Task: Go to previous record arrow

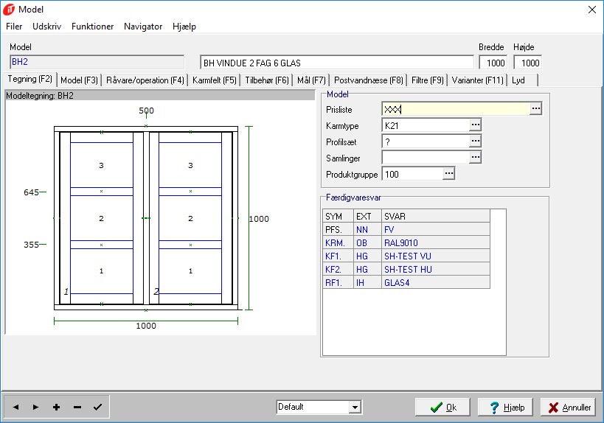Action: (15, 407)
